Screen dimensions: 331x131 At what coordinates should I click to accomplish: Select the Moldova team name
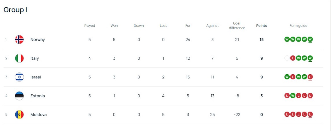38,114
